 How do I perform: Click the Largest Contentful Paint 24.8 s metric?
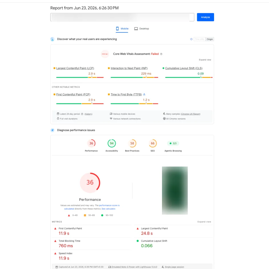tap(173, 231)
